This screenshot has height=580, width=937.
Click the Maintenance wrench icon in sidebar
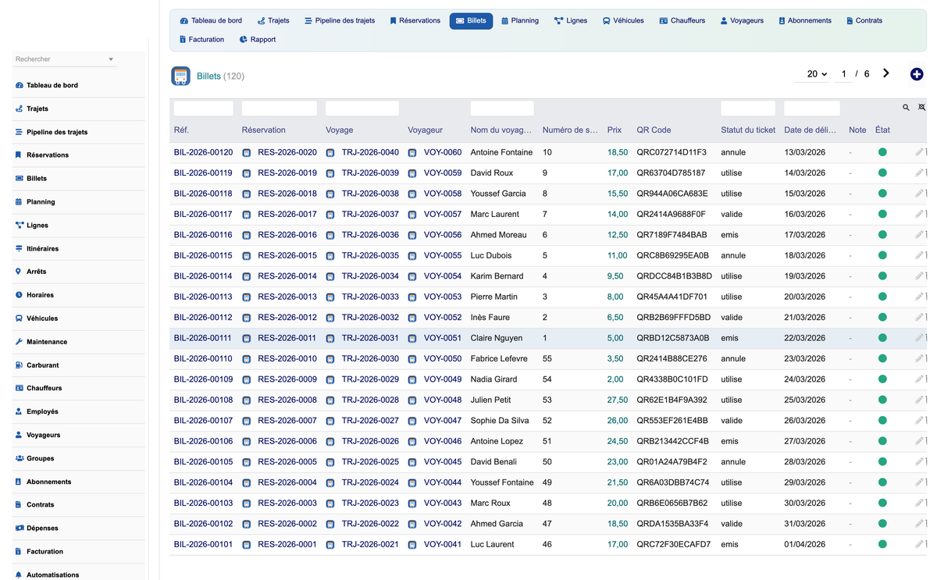click(x=19, y=342)
